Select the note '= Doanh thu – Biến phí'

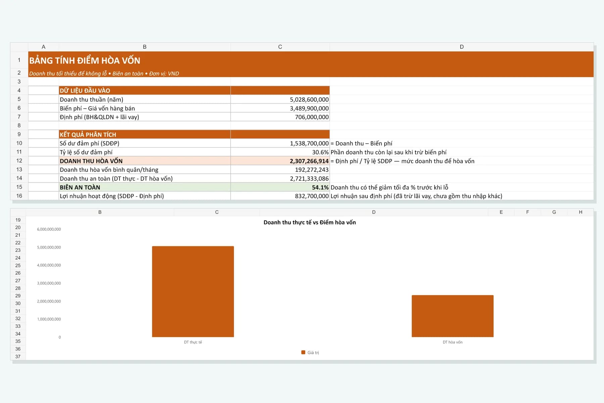[x=361, y=143]
